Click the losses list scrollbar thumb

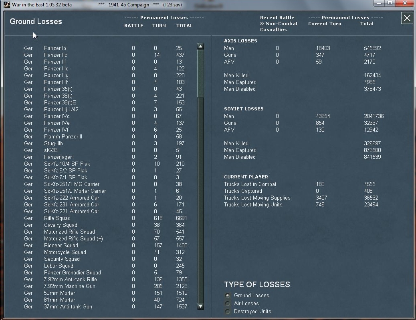[200, 74]
